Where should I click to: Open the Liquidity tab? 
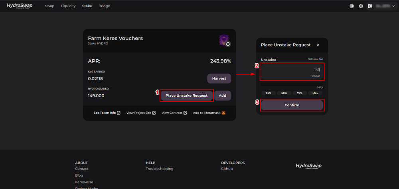pos(68,6)
